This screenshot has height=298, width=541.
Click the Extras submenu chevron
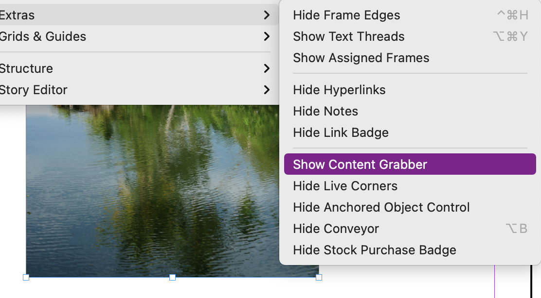[x=266, y=15]
